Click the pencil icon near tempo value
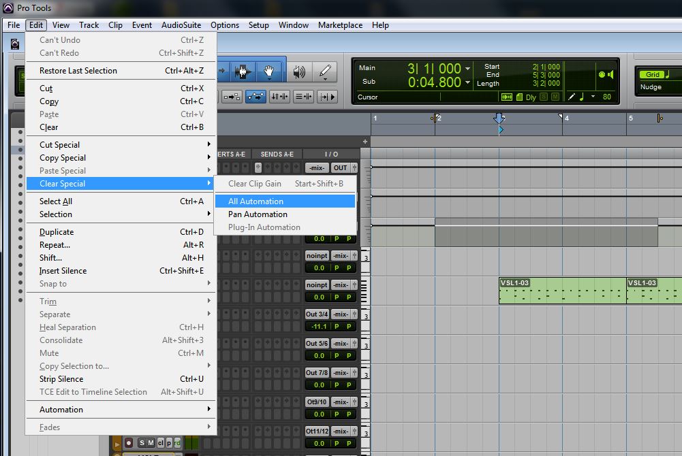Screen dimensions: 682x456 (572, 97)
